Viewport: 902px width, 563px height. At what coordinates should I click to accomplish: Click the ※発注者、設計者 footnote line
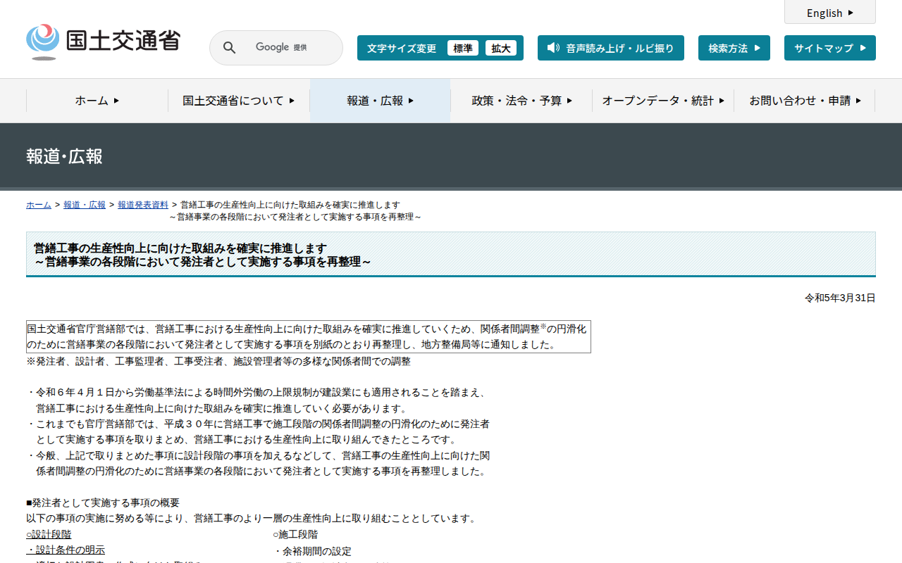click(x=218, y=362)
